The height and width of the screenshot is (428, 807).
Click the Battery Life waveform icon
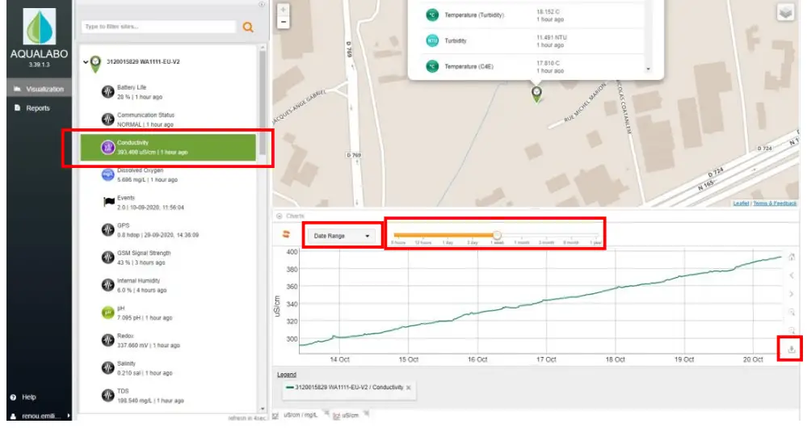pyautogui.click(x=107, y=92)
